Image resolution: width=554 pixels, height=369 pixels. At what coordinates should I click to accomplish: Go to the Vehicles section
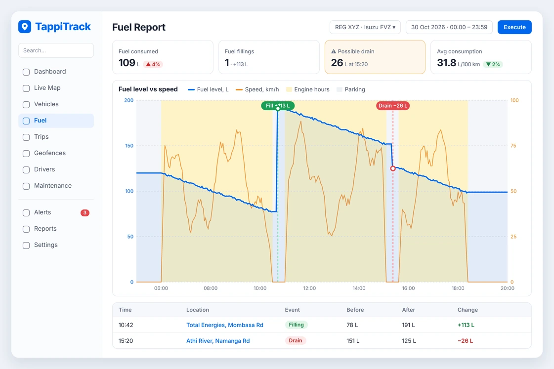tap(56, 104)
